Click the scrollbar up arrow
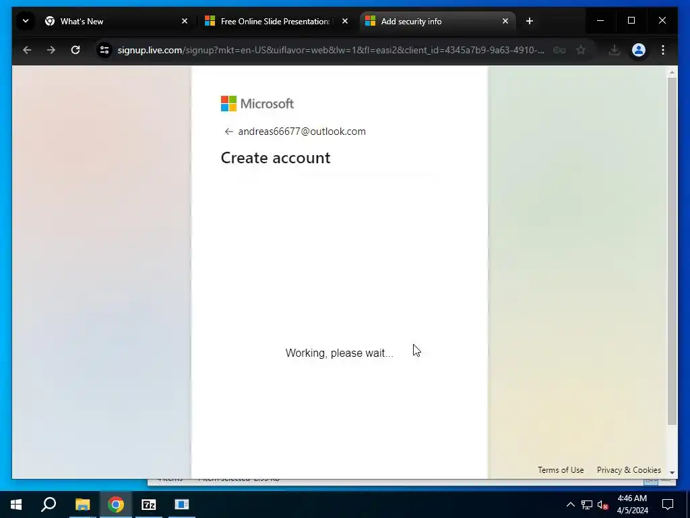 (672, 71)
